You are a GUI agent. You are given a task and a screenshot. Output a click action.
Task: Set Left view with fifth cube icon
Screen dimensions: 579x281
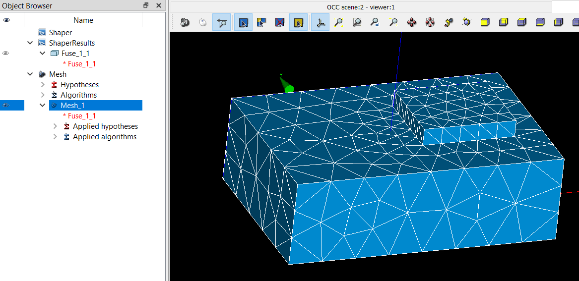558,22
